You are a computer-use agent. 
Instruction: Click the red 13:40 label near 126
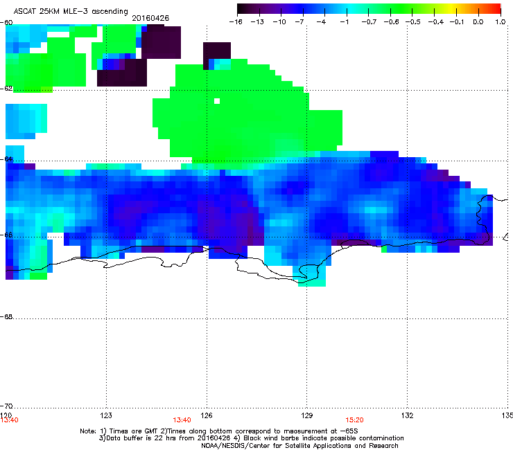point(182,420)
